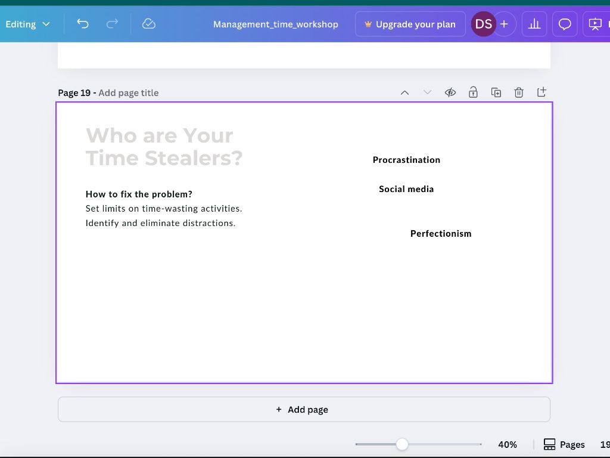The height and width of the screenshot is (458, 610).
Task: Open the 40% zoom level menu
Action: pyautogui.click(x=508, y=444)
